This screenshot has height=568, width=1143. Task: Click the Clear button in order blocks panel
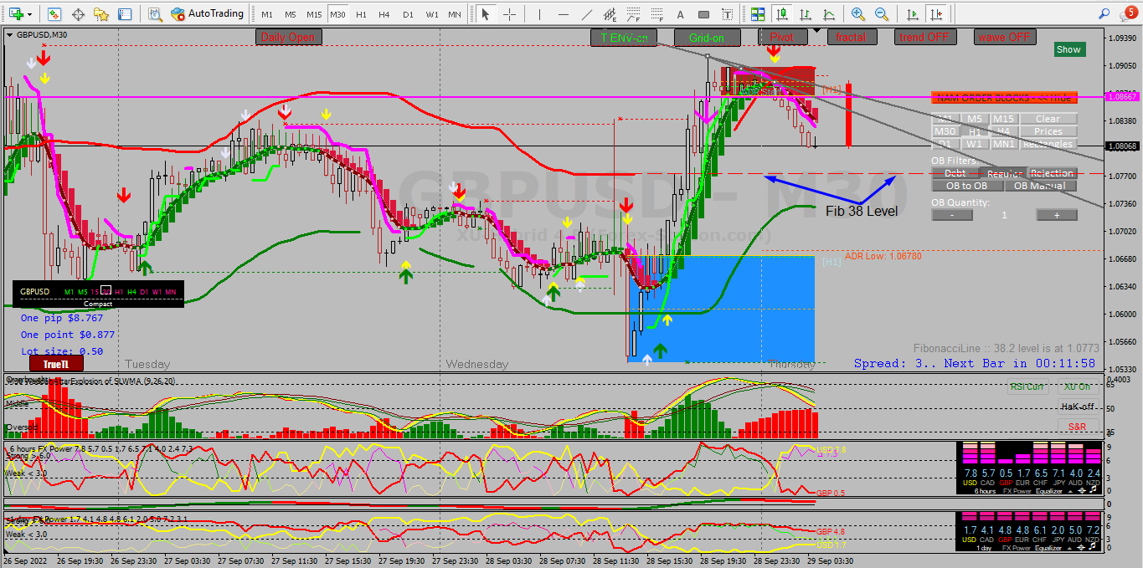(x=1048, y=119)
